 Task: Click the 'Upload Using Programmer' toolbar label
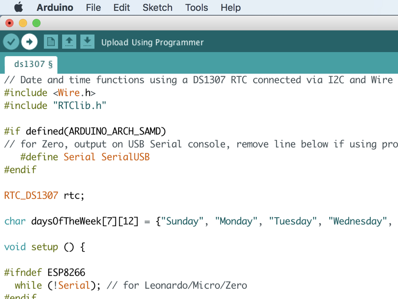[152, 42]
